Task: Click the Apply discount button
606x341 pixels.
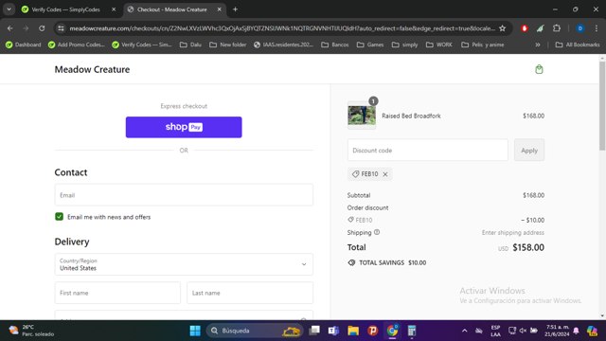Action: (529, 150)
